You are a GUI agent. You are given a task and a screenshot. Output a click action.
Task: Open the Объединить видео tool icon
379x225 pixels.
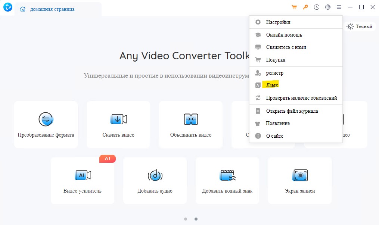pyautogui.click(x=191, y=119)
